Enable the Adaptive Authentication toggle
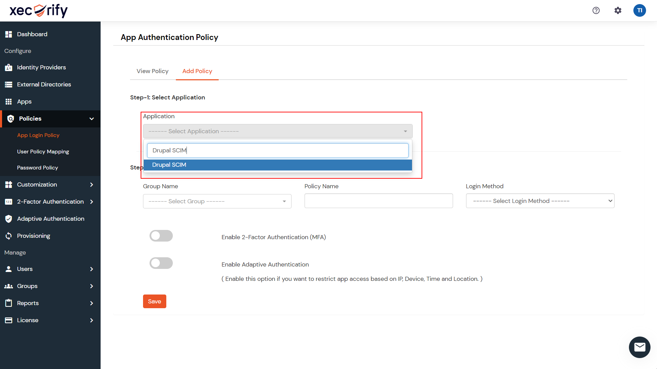 (x=161, y=263)
